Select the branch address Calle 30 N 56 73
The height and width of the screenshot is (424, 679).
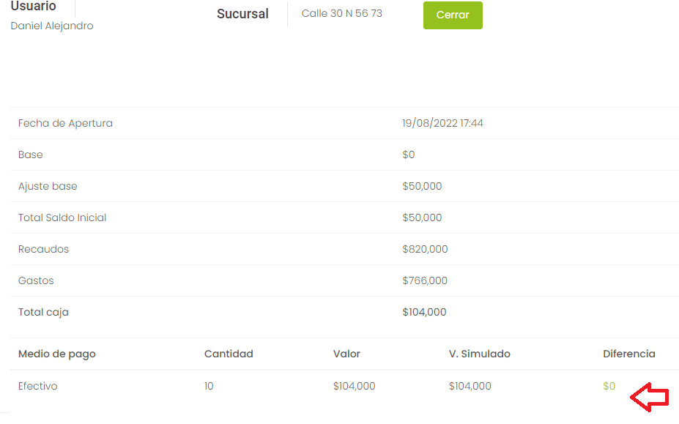(x=341, y=13)
